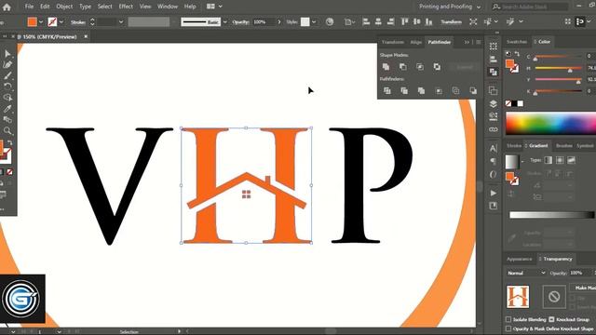Screen dimensions: 596x335
Task: Select the Pen tool
Action: 7,64
